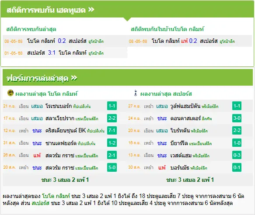Click the 0-3 score badge for เวสต์แฮม

[237, 155]
